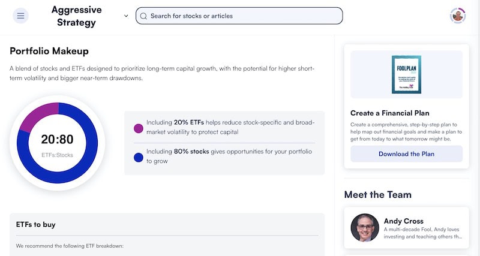
Task: Click the magnifier icon in search bar
Action: pyautogui.click(x=143, y=16)
